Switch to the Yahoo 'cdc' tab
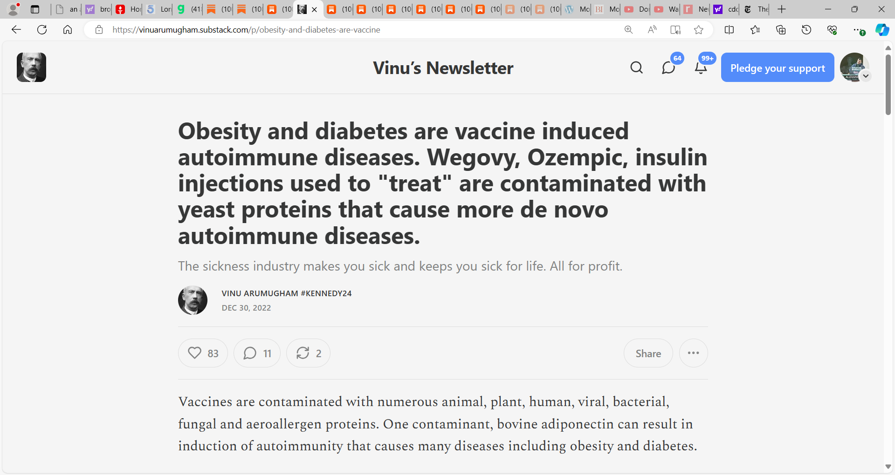Viewport: 895px width, 475px height. tap(726, 9)
